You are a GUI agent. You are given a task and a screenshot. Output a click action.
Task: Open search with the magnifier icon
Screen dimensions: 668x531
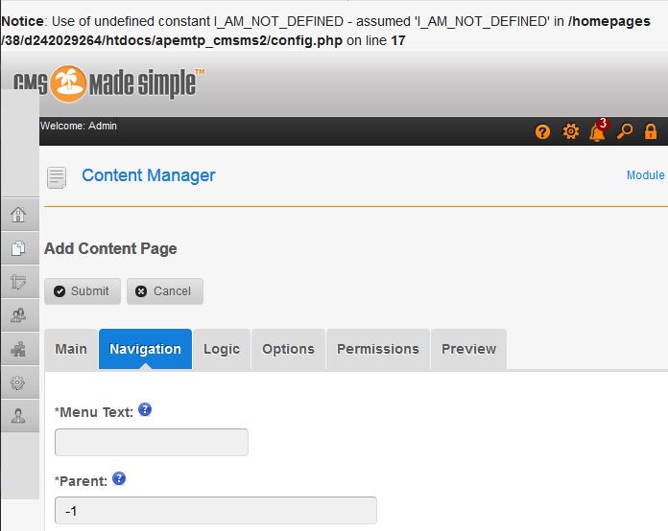tap(625, 132)
